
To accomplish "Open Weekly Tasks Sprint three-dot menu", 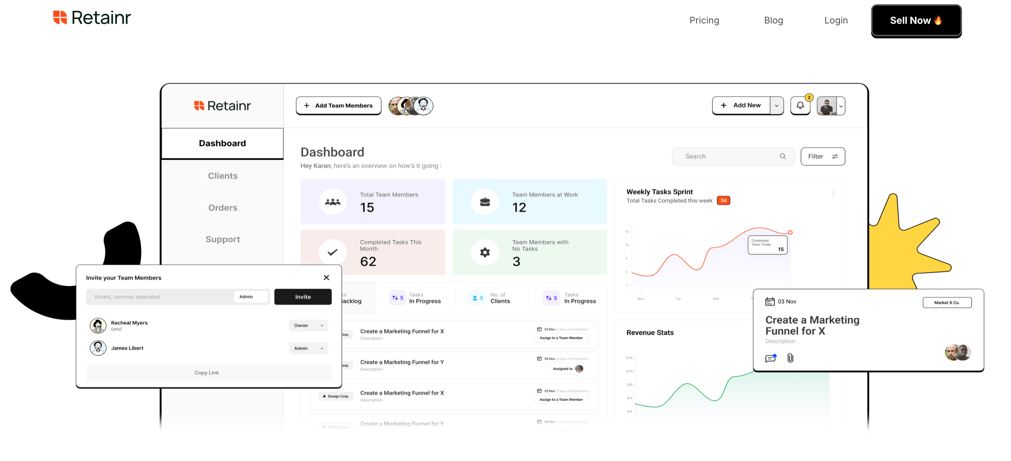I will click(x=833, y=192).
